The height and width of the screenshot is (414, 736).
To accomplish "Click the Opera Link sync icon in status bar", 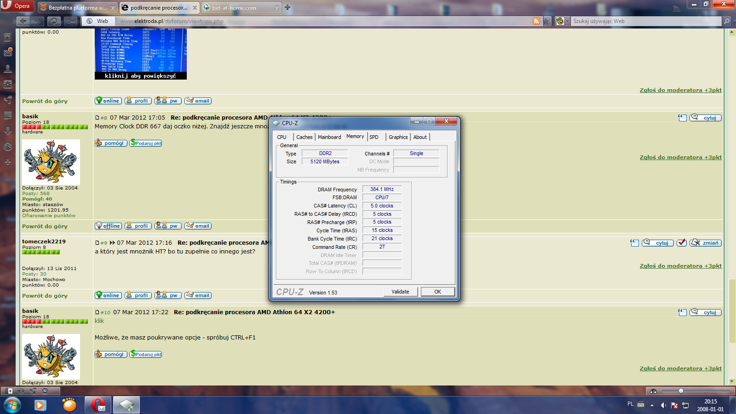I will [21, 391].
